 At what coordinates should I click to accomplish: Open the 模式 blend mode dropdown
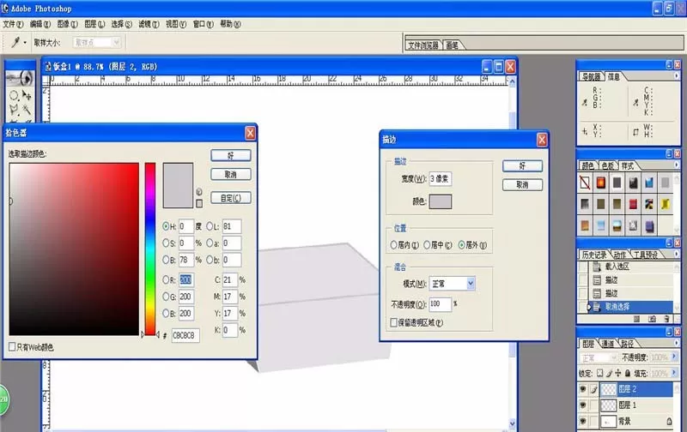[471, 284]
